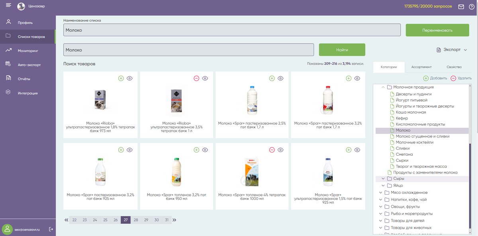478x236 pixels.
Task: Click the Списки товаров folder icon
Action: (8, 36)
